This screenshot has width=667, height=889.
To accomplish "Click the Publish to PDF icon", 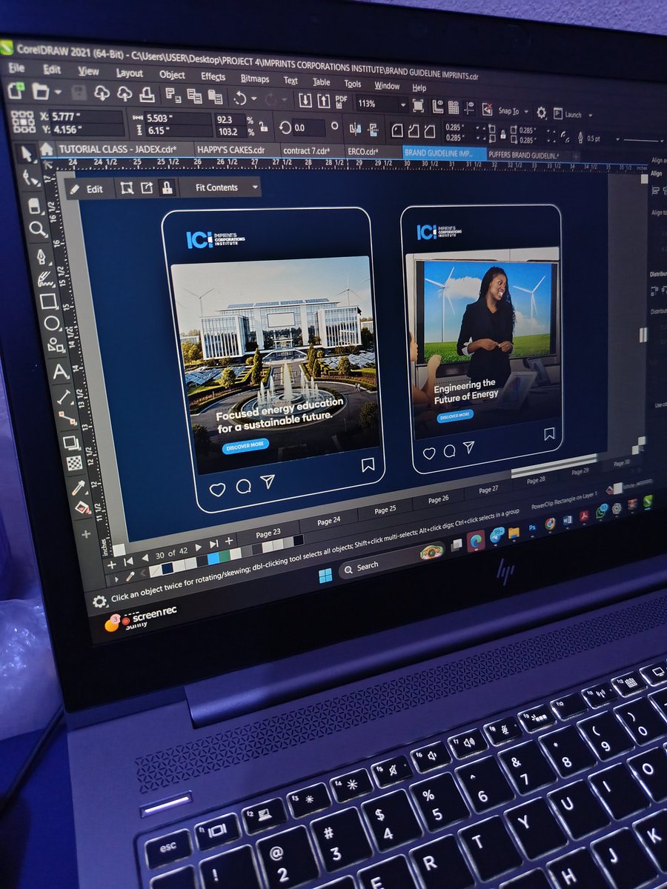I will pos(342,101).
